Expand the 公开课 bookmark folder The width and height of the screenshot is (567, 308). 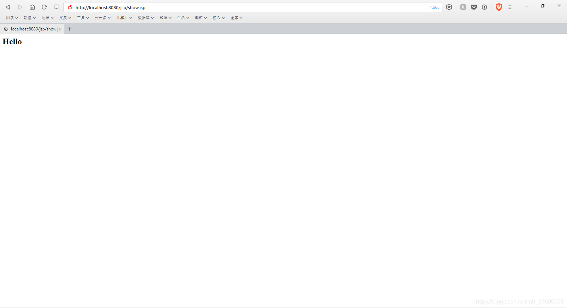coord(103,18)
